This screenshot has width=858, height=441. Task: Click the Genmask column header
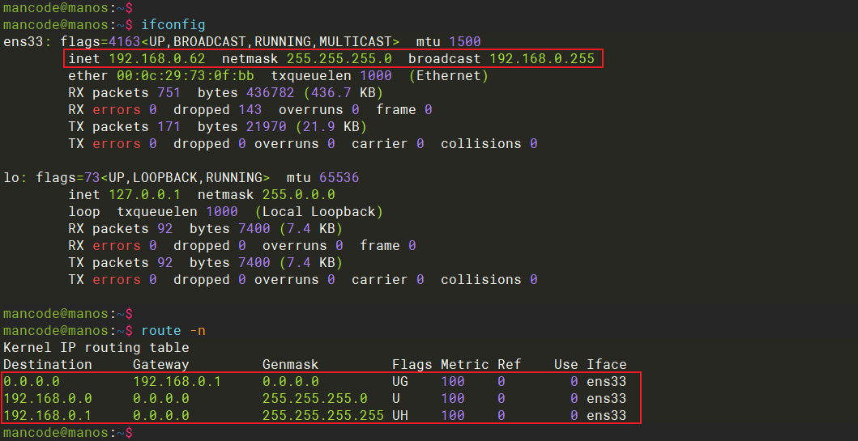click(291, 364)
